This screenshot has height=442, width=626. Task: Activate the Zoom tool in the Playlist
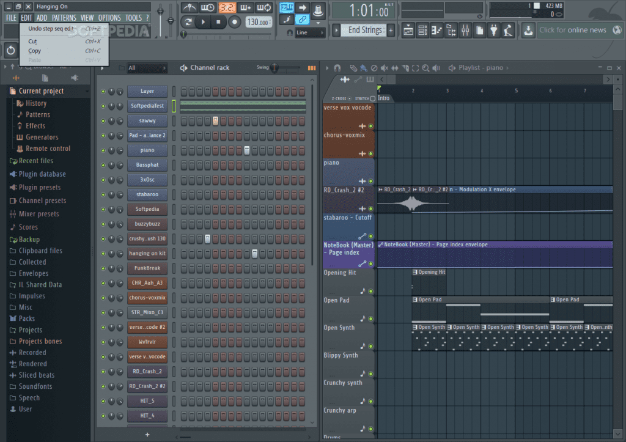425,67
